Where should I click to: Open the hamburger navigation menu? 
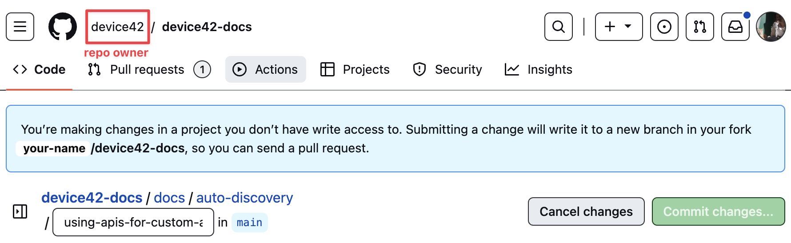(x=20, y=27)
